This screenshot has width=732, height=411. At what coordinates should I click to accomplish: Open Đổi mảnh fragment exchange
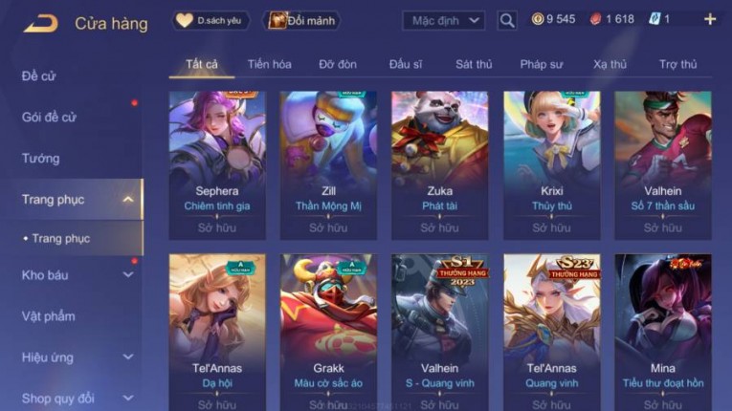pyautogui.click(x=302, y=20)
